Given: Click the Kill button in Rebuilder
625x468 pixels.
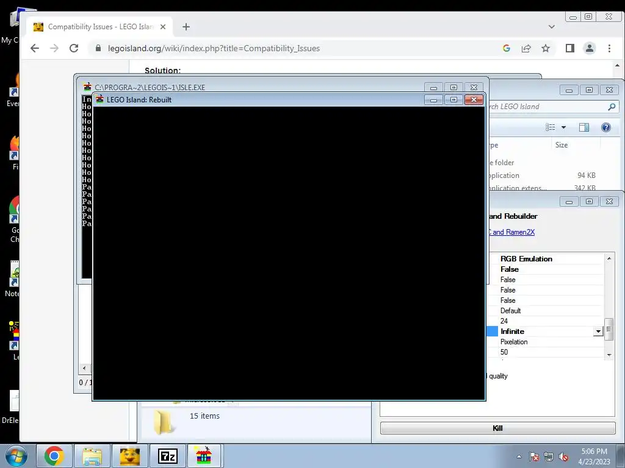Looking at the screenshot, I should 498,428.
